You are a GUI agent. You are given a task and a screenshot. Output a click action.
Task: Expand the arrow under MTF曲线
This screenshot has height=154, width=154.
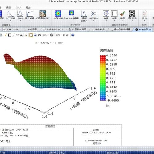click(10, 21)
